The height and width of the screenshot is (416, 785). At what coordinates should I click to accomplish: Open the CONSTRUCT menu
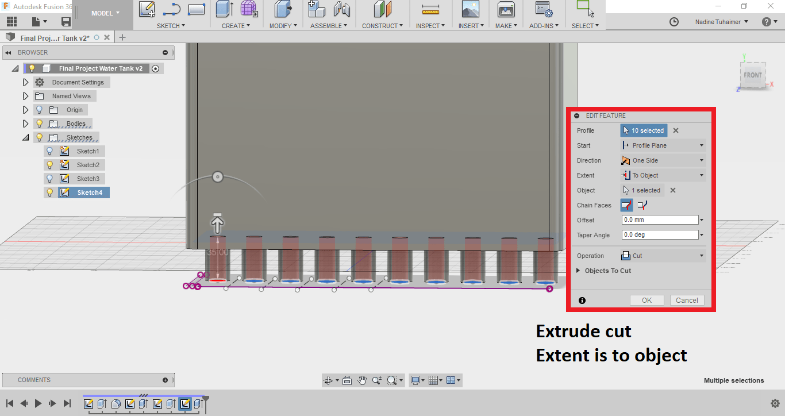pyautogui.click(x=383, y=26)
